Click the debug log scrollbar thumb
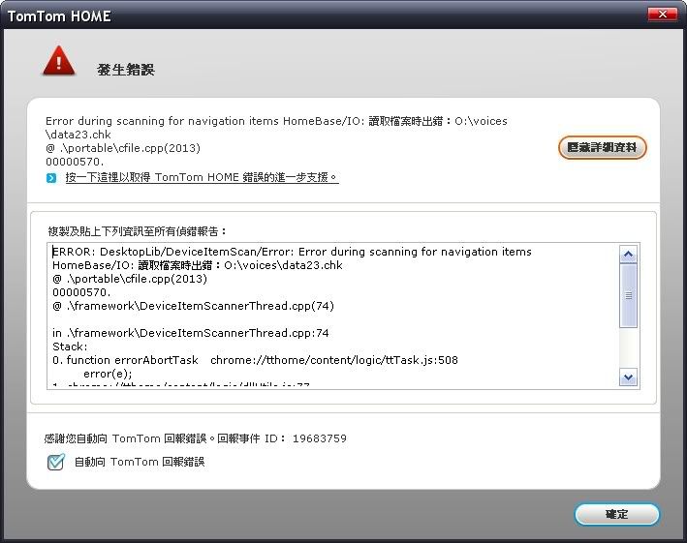This screenshot has height=543, width=687. pos(628,295)
